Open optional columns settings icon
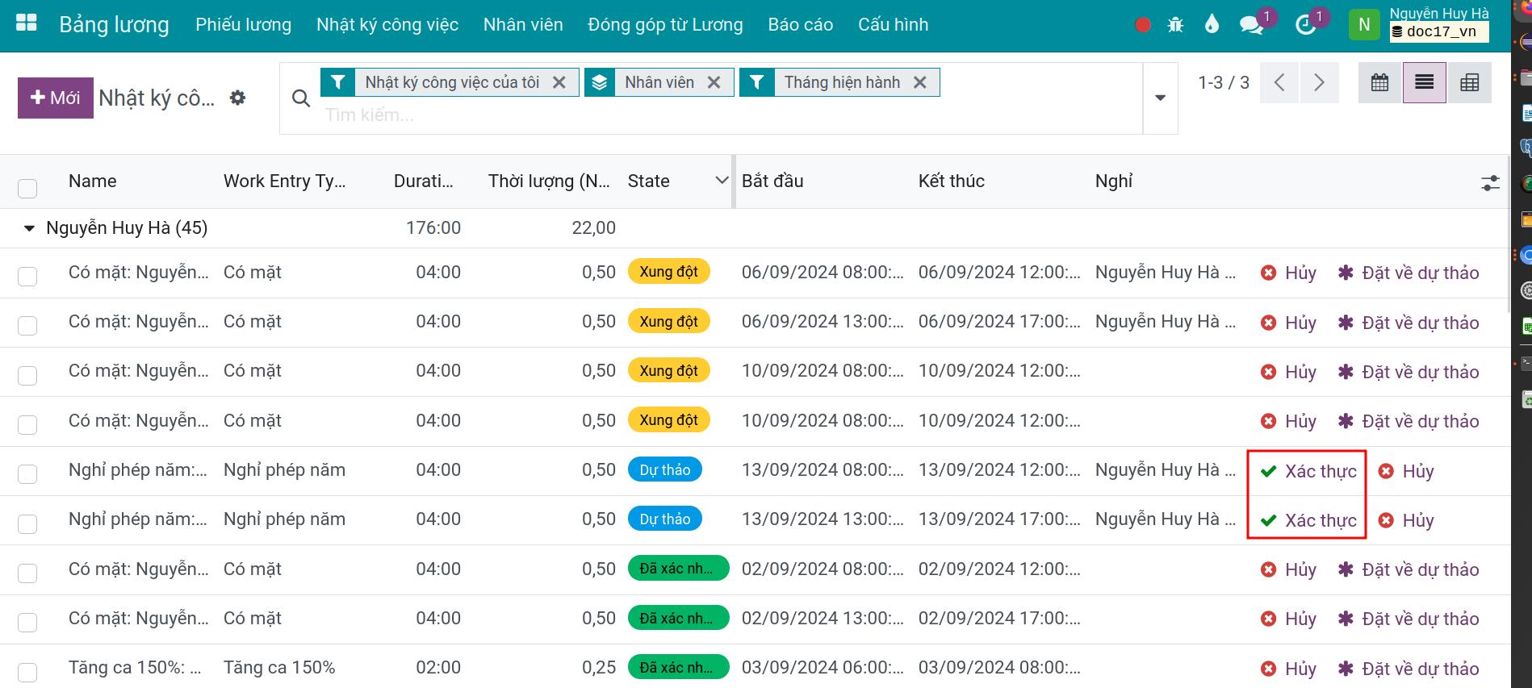The height and width of the screenshot is (688, 1532). 1490,183
